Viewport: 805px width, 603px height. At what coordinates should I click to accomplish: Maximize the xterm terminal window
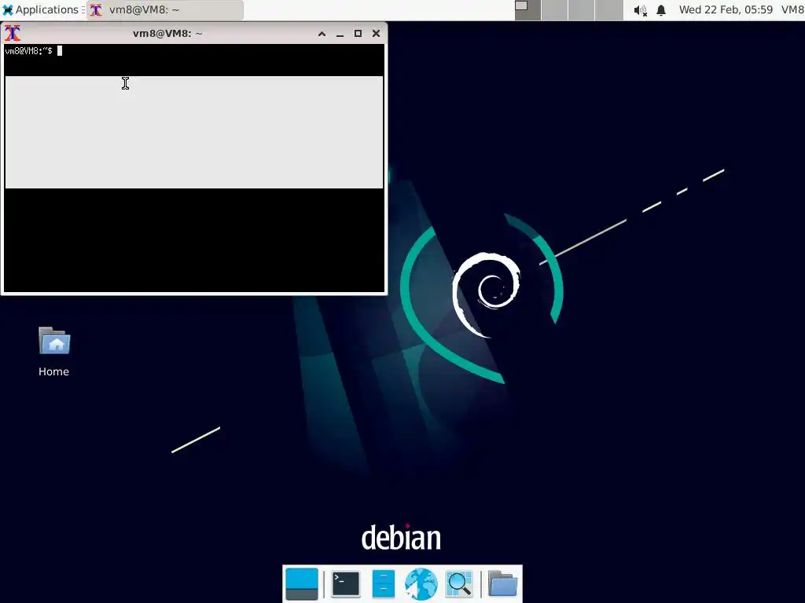coord(358,33)
